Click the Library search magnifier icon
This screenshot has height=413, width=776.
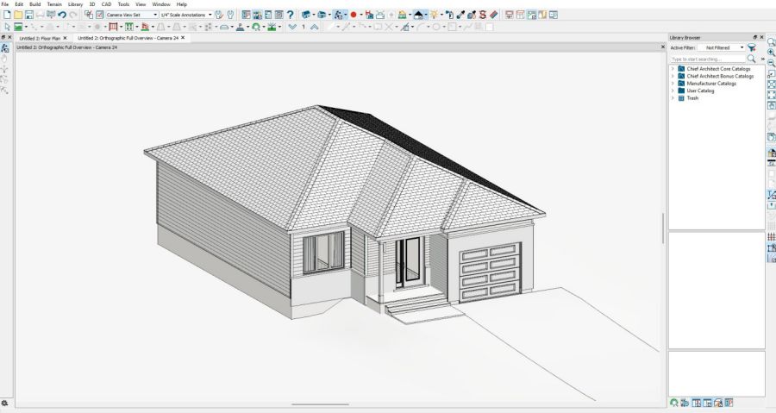click(751, 59)
